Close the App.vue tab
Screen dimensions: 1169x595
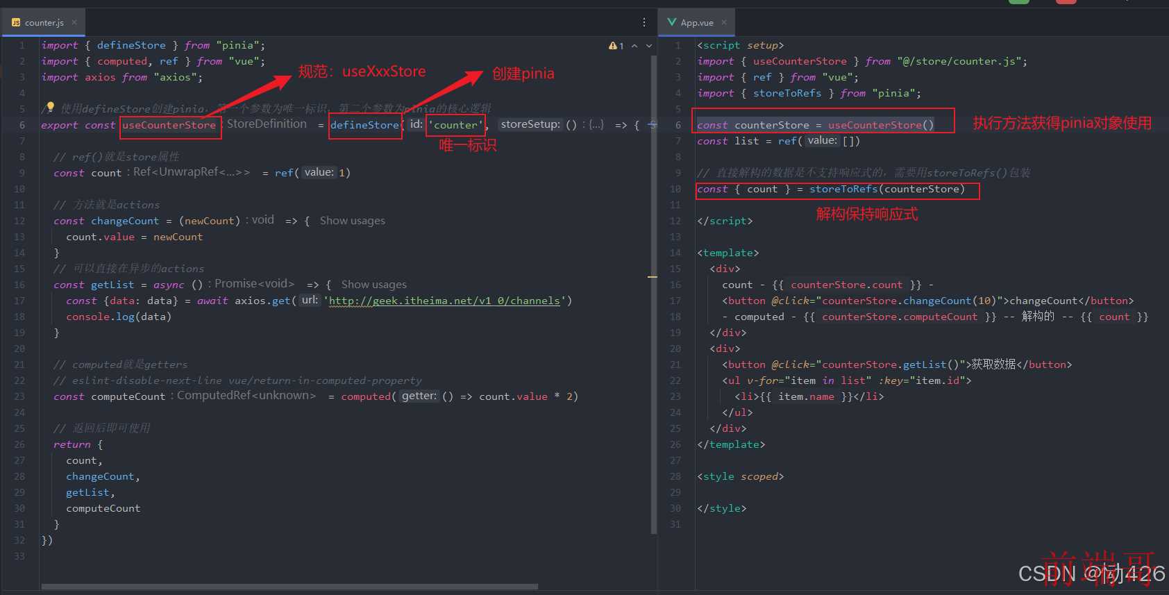click(724, 22)
